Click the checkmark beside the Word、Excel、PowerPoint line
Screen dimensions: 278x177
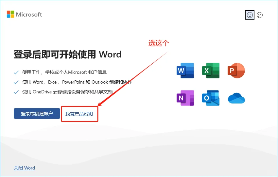[16, 82]
